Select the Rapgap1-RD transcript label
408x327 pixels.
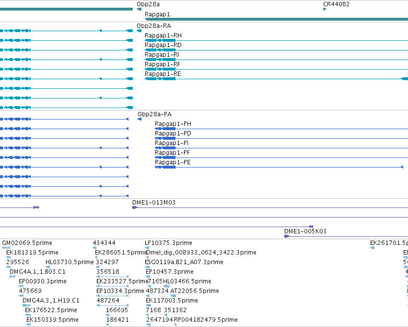[x=163, y=45]
